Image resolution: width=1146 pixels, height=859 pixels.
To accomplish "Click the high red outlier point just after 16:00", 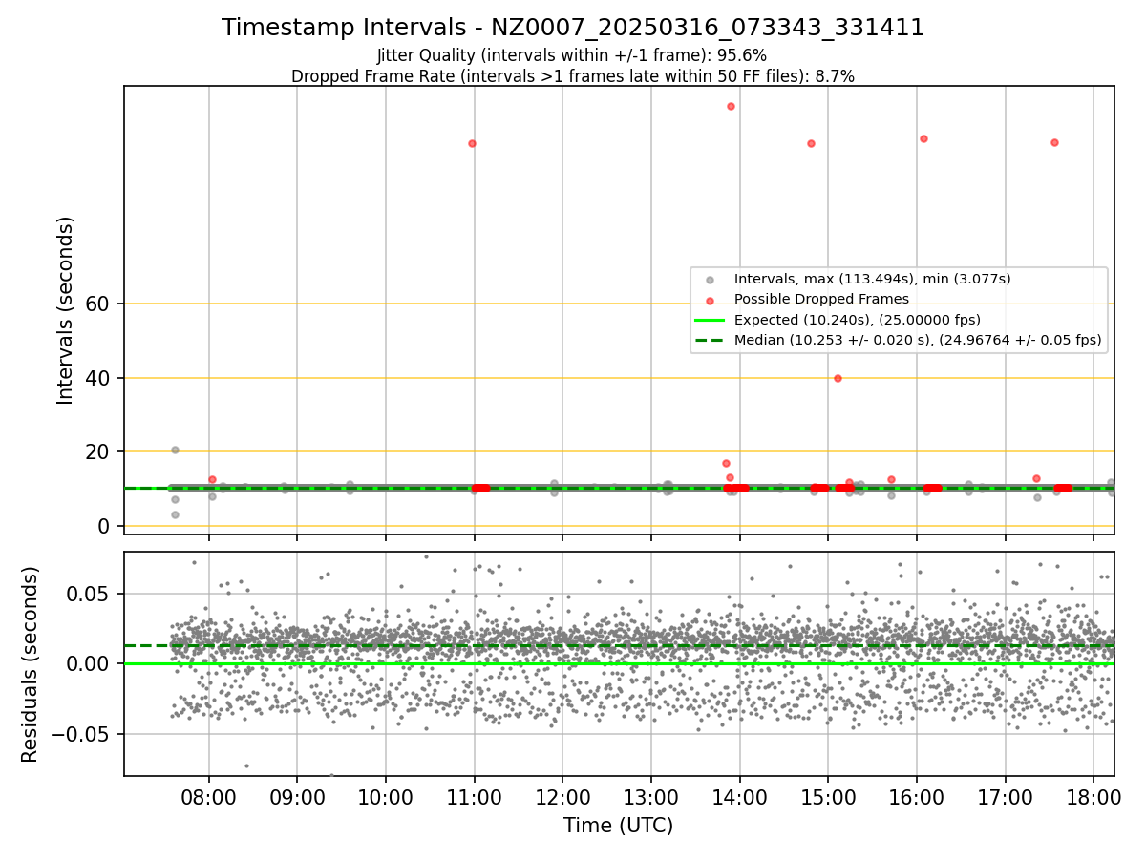I will click(923, 138).
